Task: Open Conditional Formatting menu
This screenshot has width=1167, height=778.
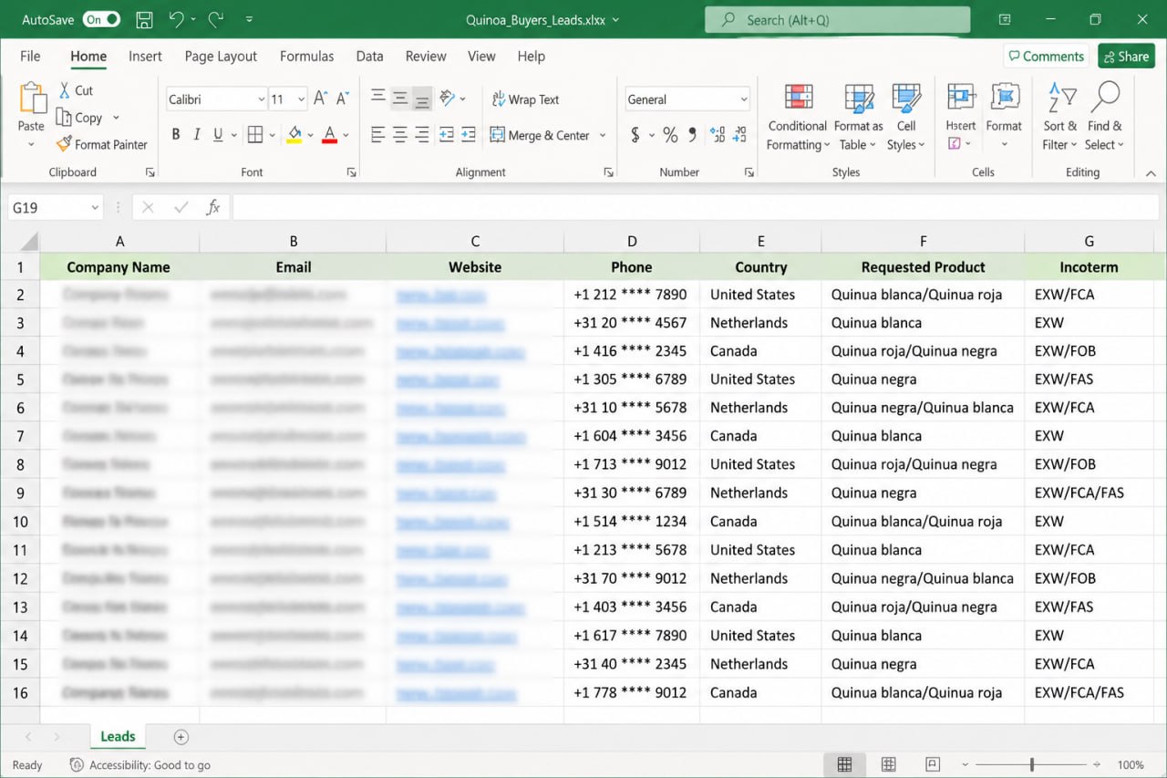Action: (798, 117)
